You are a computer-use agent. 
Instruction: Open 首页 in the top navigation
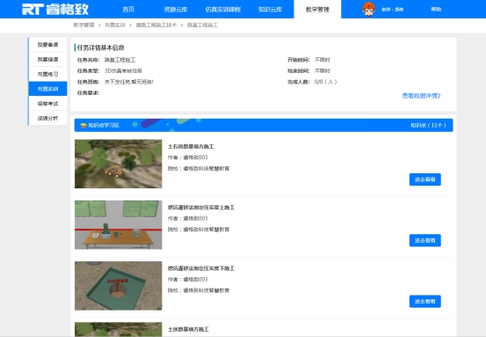click(128, 10)
